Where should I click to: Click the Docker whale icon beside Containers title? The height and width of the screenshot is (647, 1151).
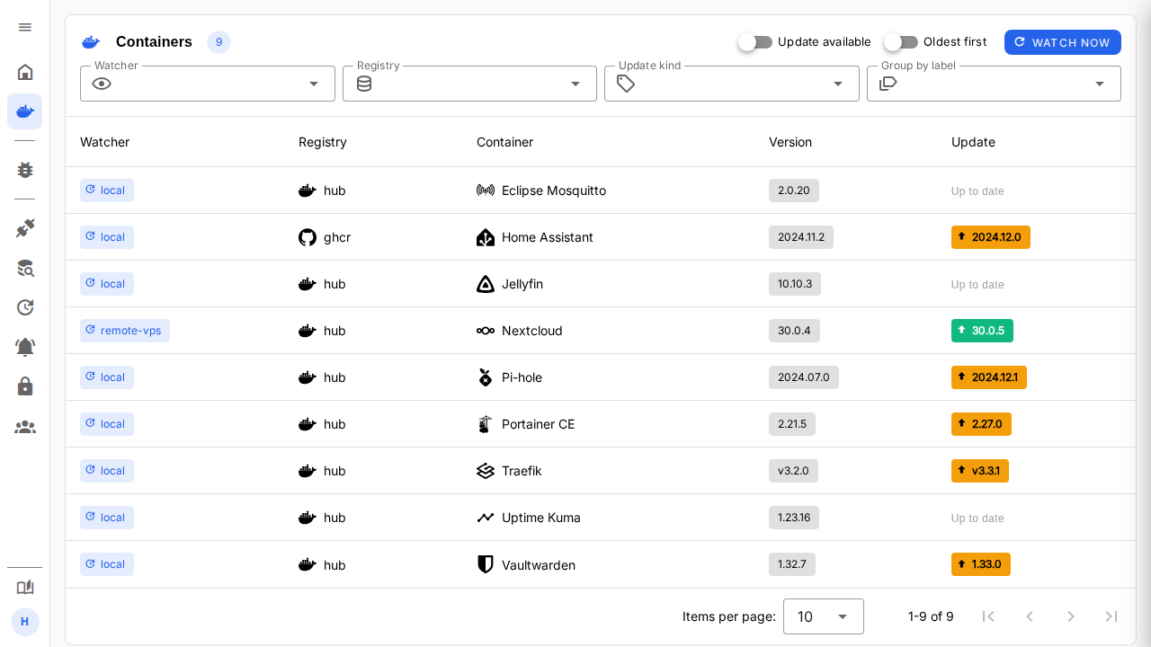(91, 42)
